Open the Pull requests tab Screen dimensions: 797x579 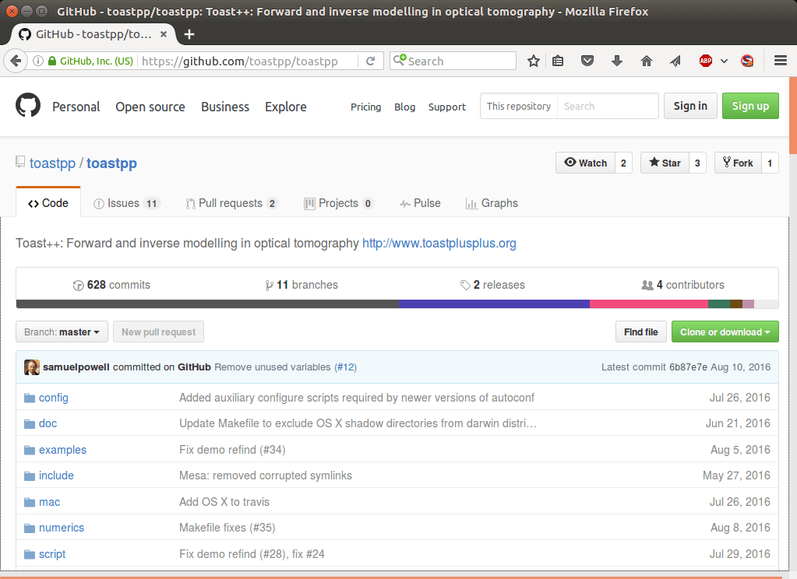click(x=232, y=203)
